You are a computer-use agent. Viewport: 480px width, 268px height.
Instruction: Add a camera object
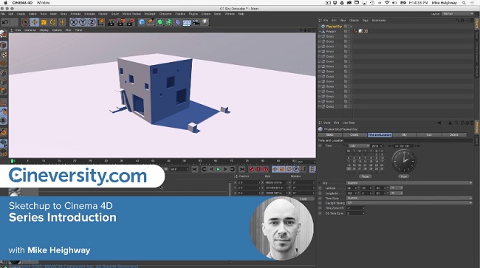tap(196, 22)
